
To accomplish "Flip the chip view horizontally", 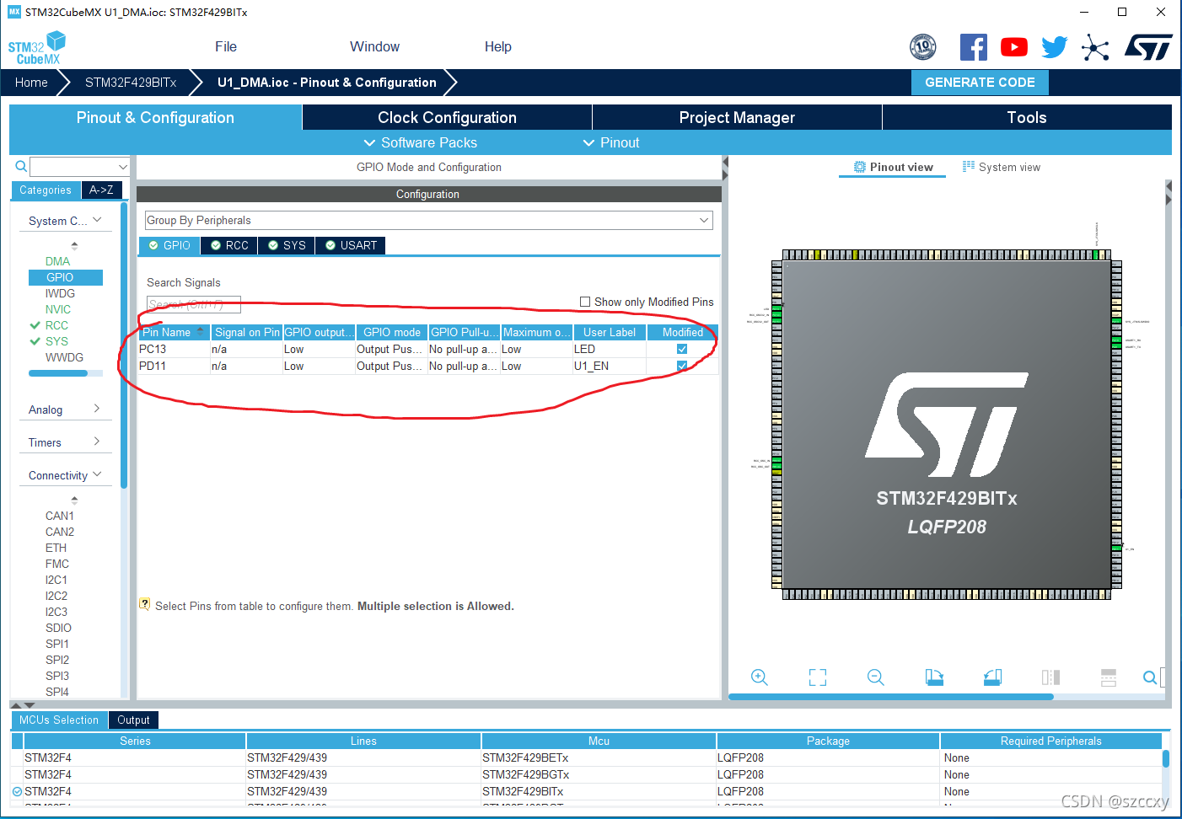I will tap(1050, 677).
